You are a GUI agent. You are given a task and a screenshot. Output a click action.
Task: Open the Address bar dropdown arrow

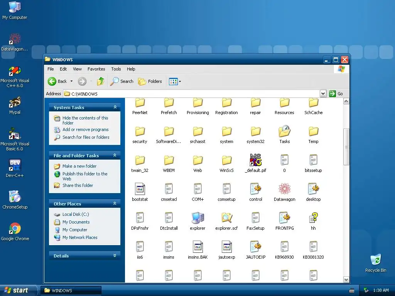pos(323,94)
